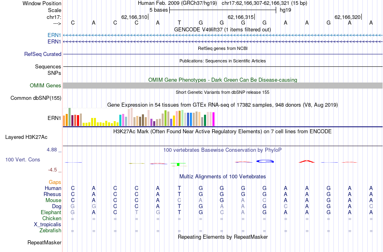Click the GENCODE V49lift37 track title
This screenshot has height=252, width=383.
(223, 29)
